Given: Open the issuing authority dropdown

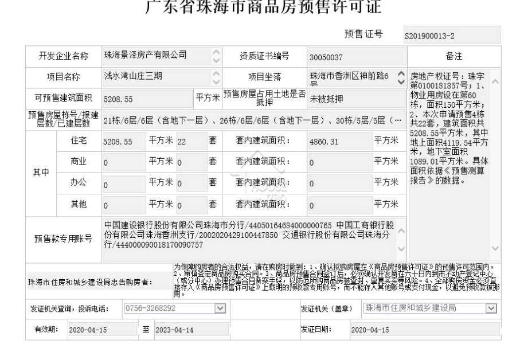Looking at the screenshot, I should pyautogui.click(x=491, y=308).
